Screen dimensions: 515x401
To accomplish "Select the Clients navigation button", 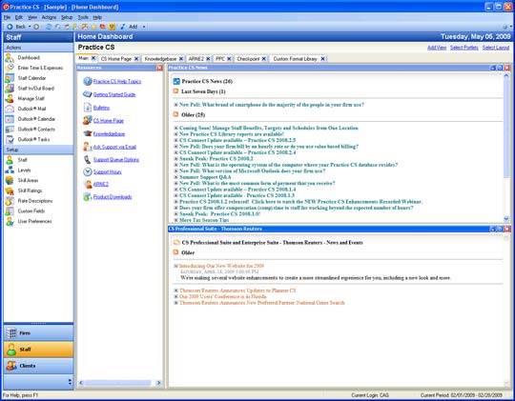I will 39,366.
